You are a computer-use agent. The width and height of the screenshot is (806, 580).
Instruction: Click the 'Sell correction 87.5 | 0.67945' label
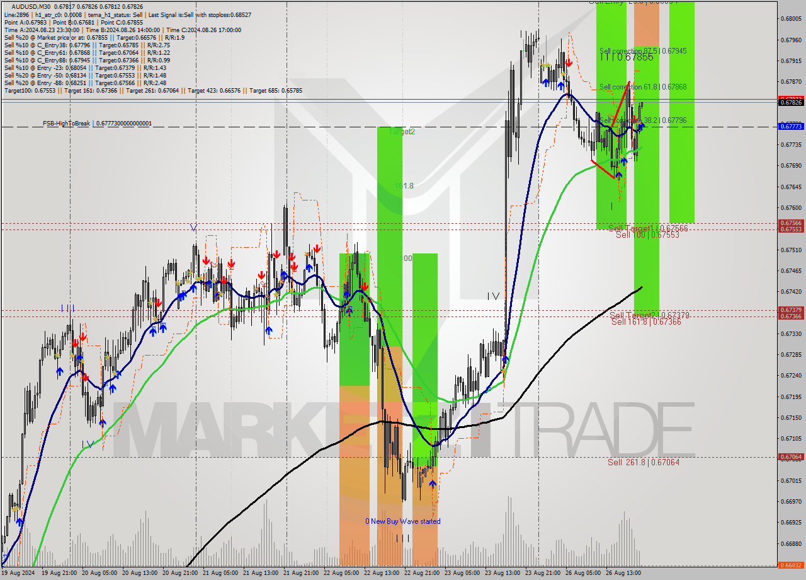(643, 50)
